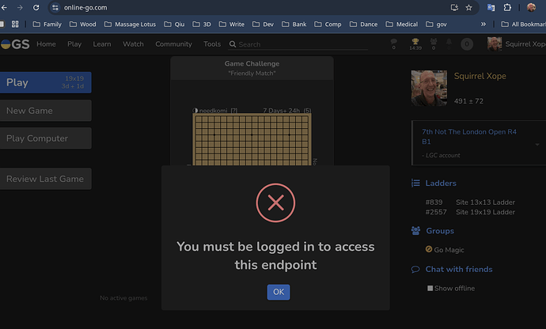Open the gov bookmarks folder
Viewport: 546px width, 329px height.
436,24
